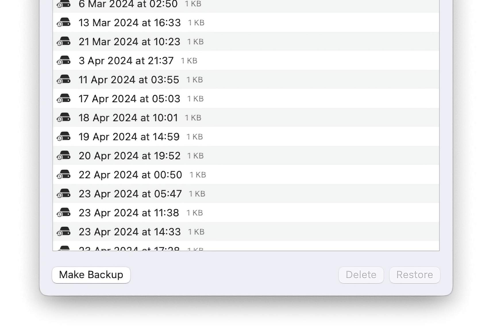
Task: Click backup icon for 20 Apr 2024 19:52
Action: click(63, 156)
